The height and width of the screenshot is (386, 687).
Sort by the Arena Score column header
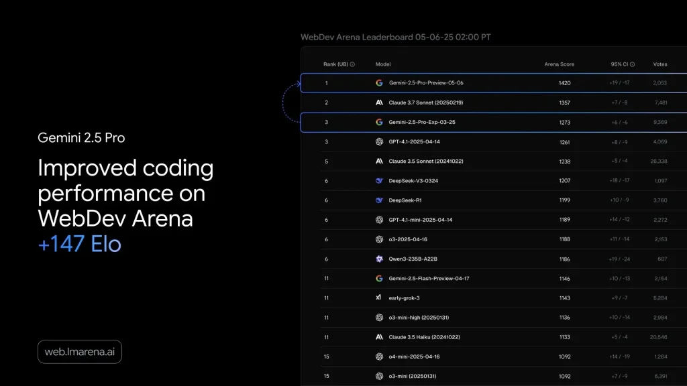click(x=559, y=64)
